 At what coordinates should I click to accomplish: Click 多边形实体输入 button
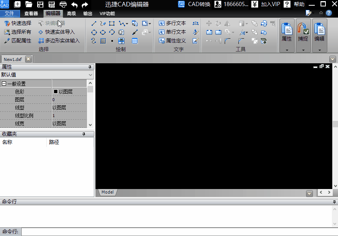(x=59, y=41)
